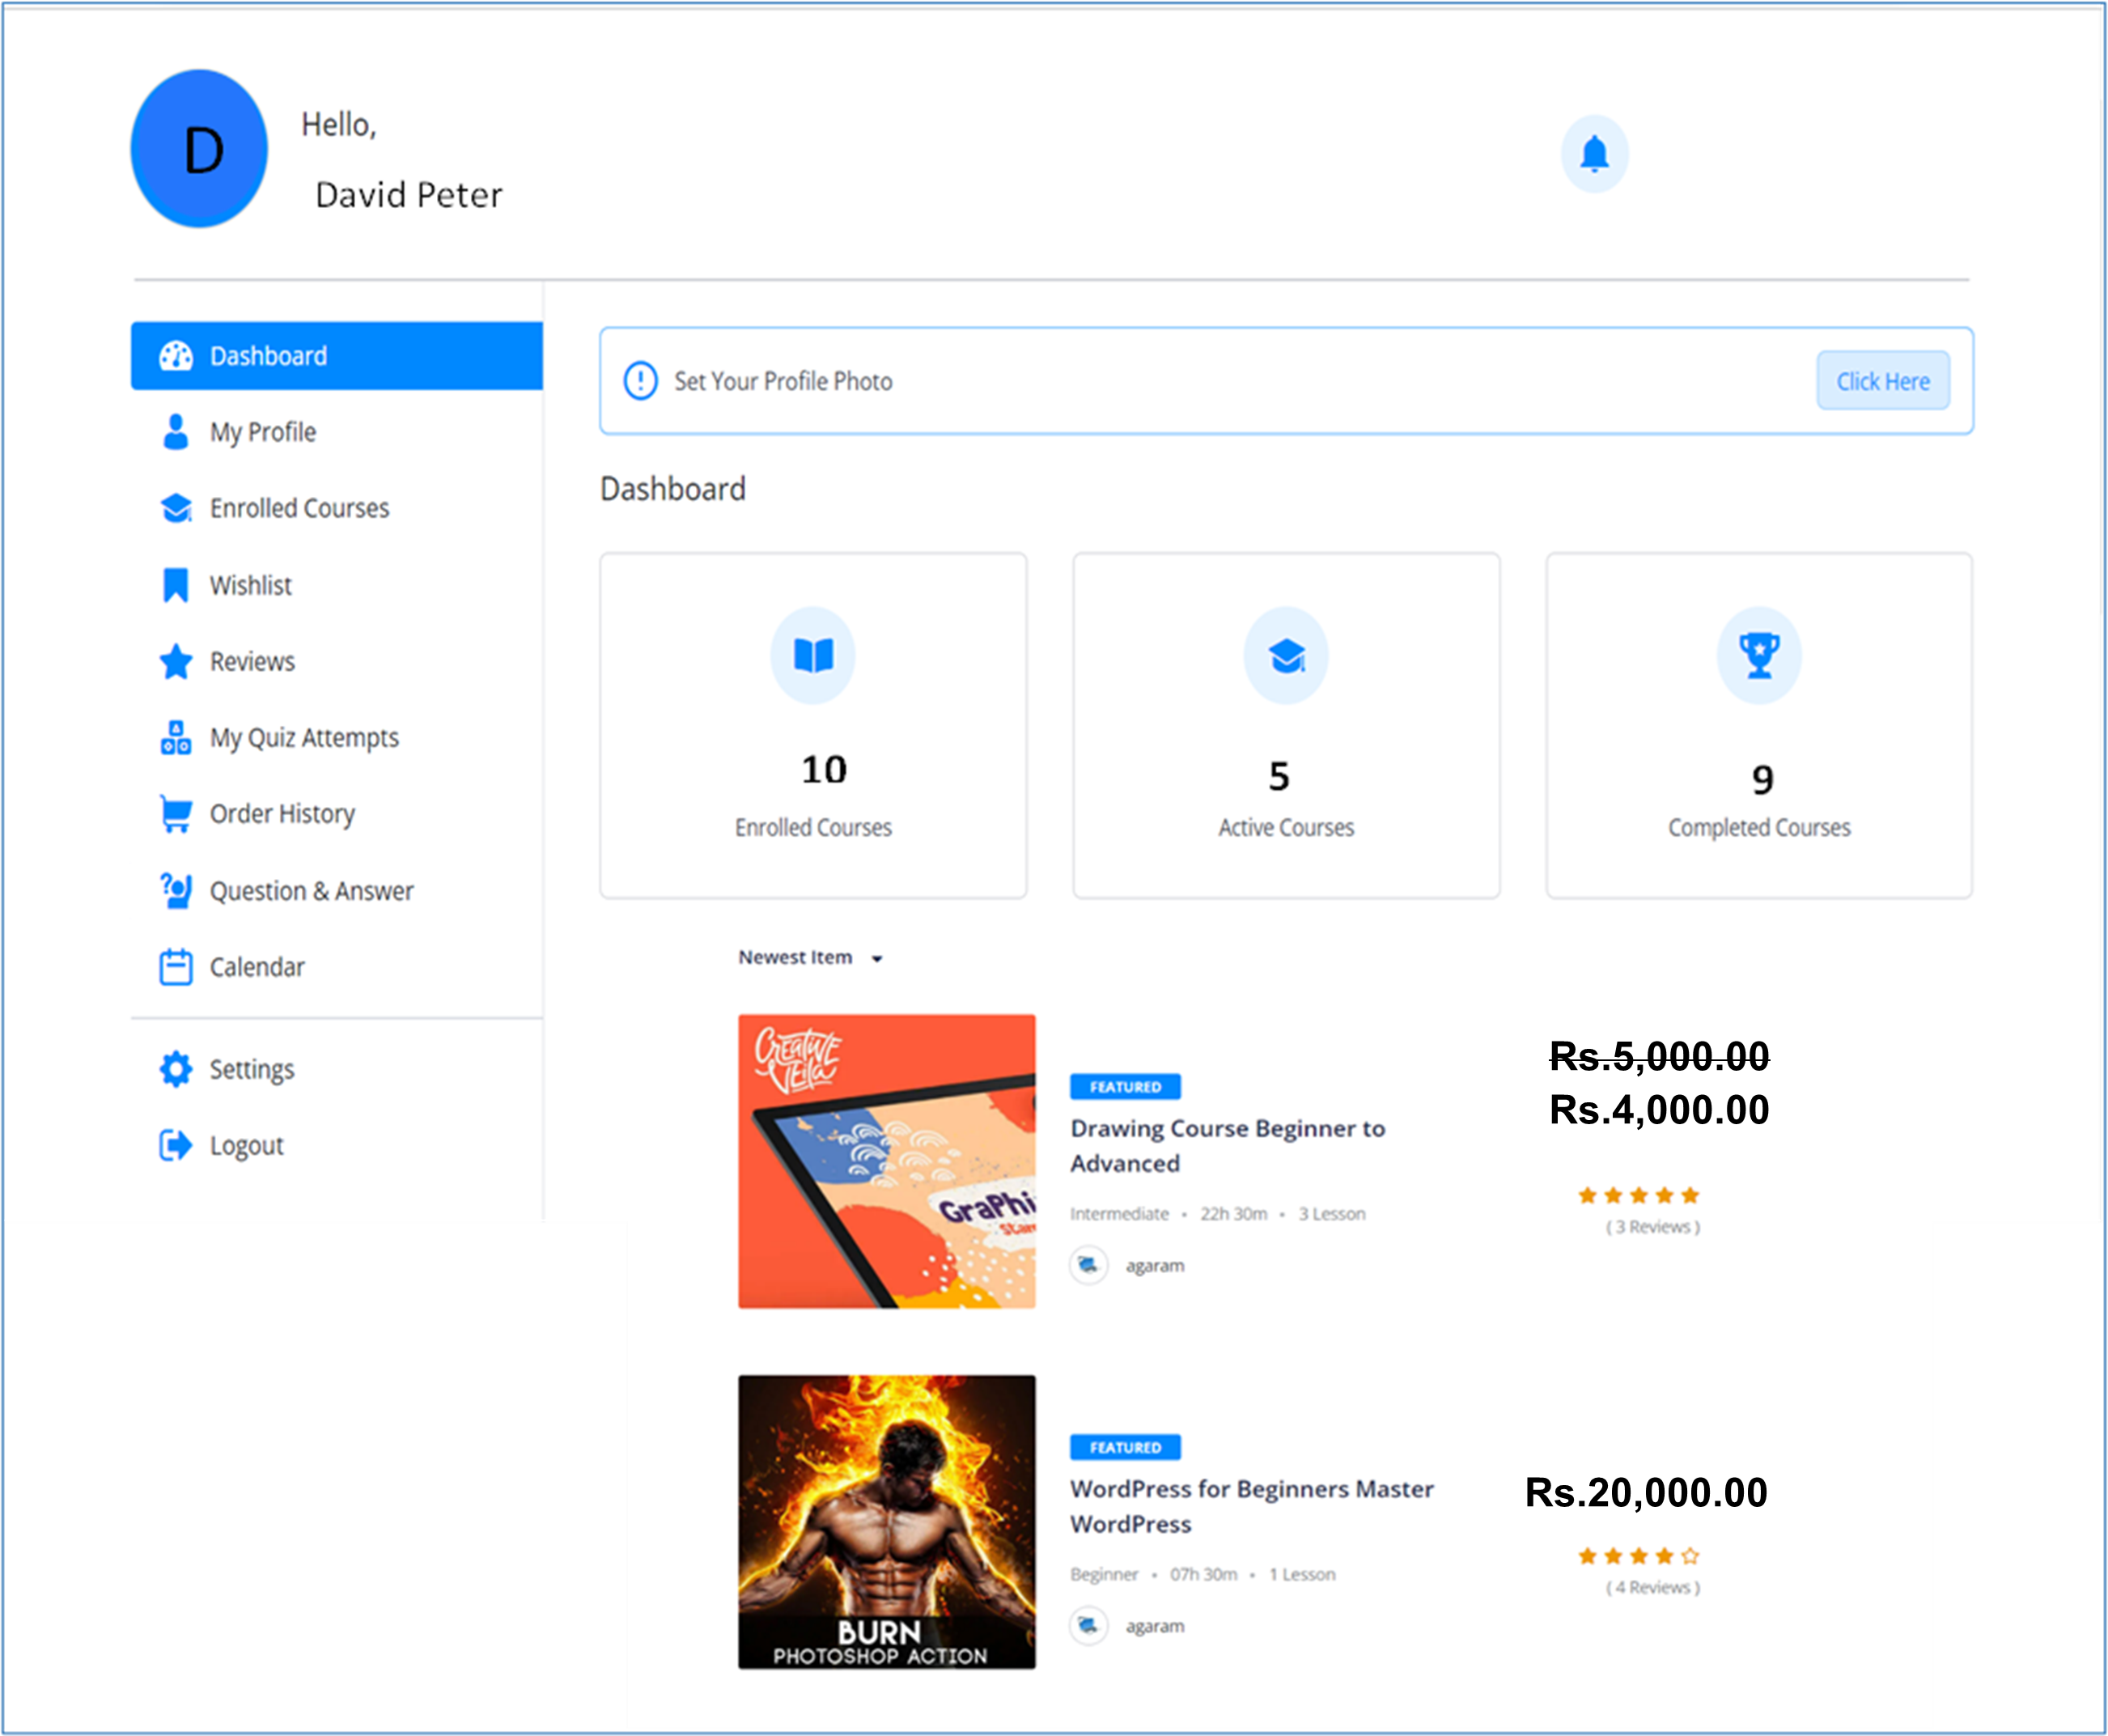
Task: Open Question & Answer section
Action: tap(310, 891)
